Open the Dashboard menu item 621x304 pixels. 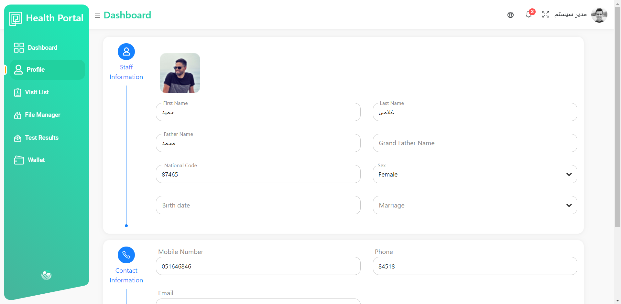pos(48,48)
